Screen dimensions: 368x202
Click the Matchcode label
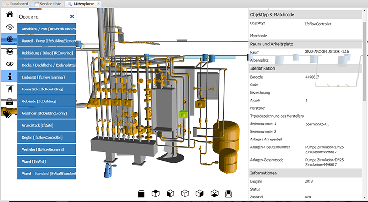coord(259,36)
